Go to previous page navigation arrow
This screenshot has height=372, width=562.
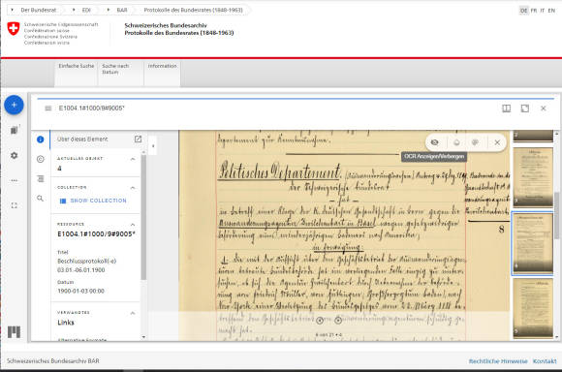320,321
